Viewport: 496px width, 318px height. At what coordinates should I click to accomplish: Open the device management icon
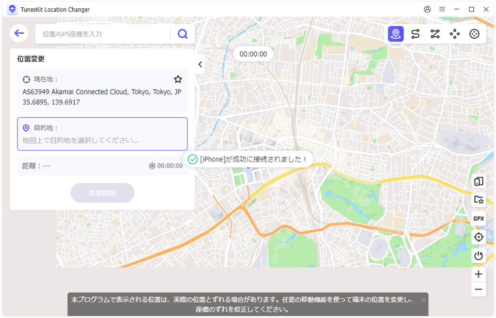tap(479, 182)
